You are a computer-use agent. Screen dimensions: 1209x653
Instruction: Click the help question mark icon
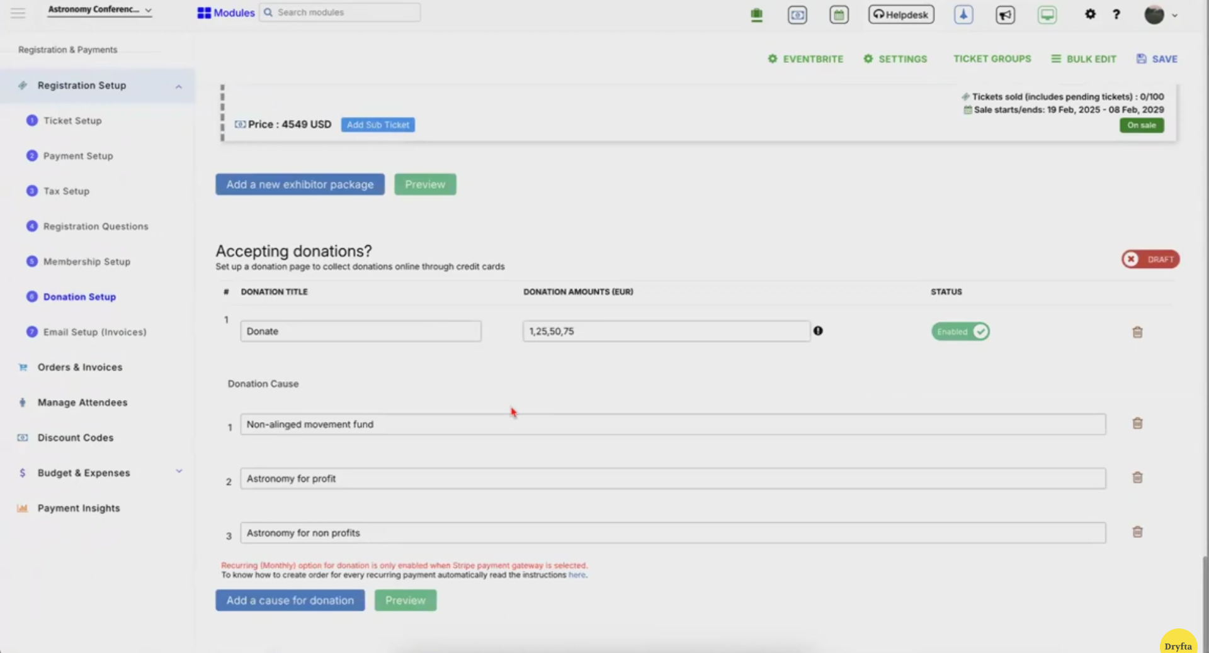click(1117, 14)
